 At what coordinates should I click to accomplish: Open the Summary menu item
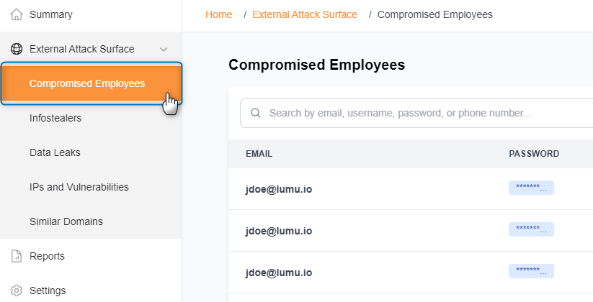coord(50,14)
